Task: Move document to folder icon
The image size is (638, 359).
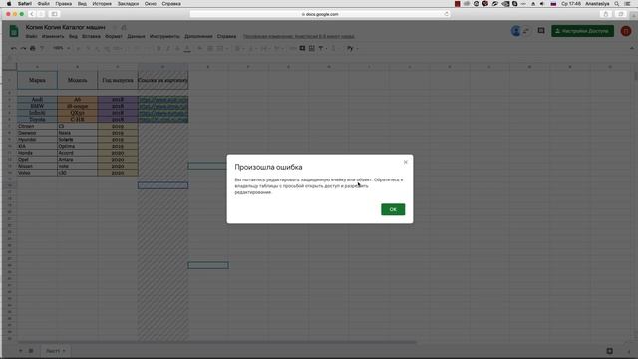Action: tap(124, 27)
